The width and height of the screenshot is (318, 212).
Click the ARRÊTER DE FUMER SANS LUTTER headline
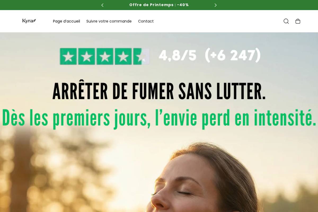tap(159, 91)
